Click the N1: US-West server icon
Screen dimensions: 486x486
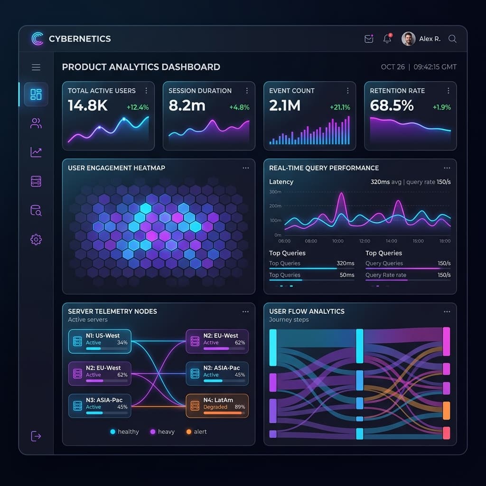coord(77,341)
